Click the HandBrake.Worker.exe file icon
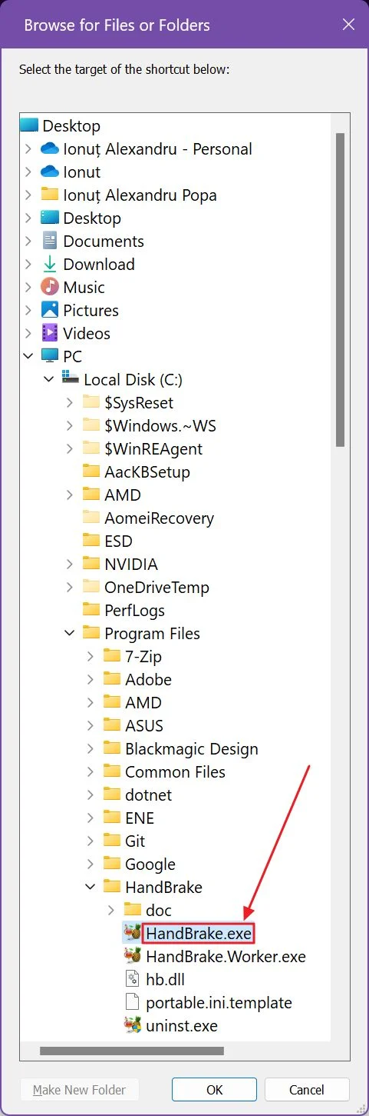The height and width of the screenshot is (1116, 369). pos(132,956)
